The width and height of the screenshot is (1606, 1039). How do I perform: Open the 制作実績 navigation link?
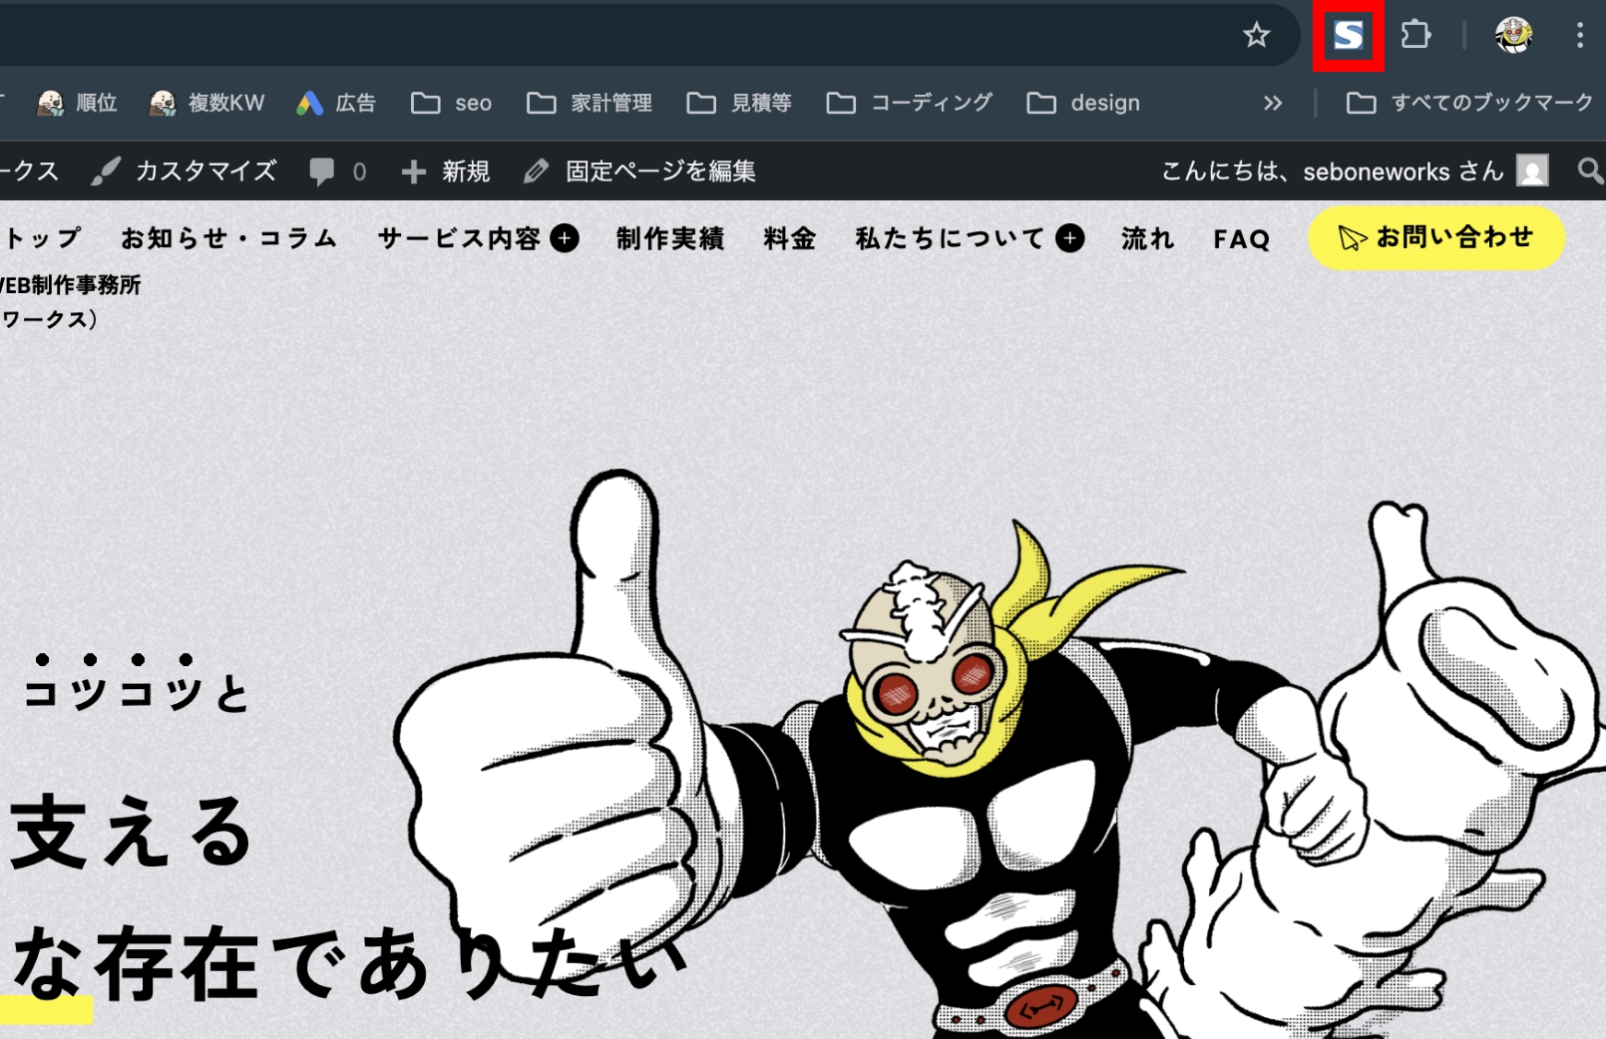coord(670,238)
